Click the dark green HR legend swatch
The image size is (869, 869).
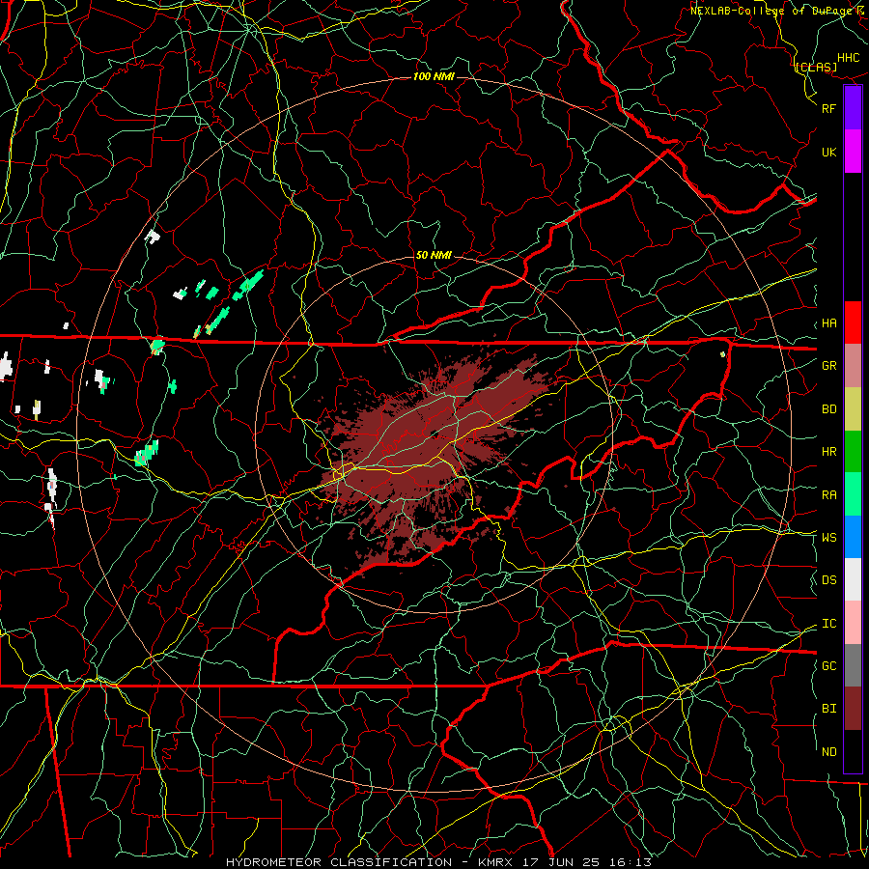point(853,452)
